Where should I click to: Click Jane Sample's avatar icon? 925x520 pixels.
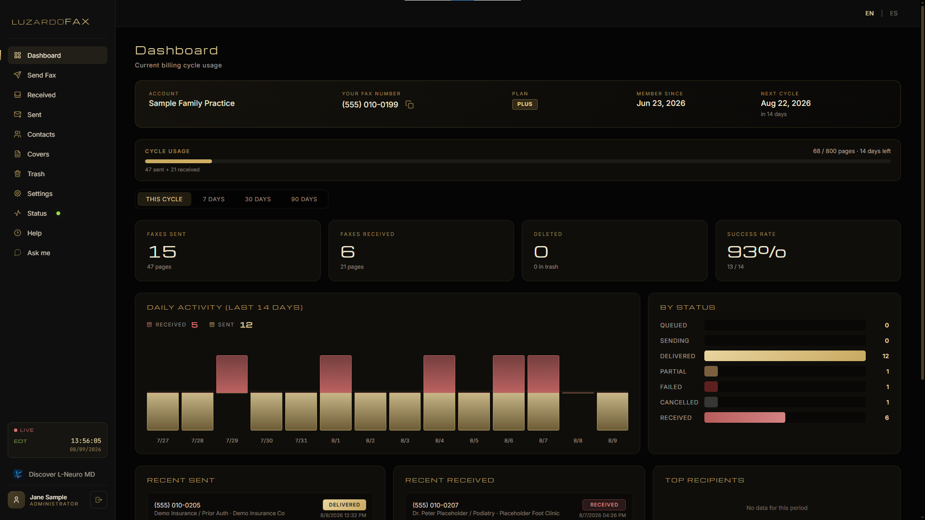click(16, 500)
